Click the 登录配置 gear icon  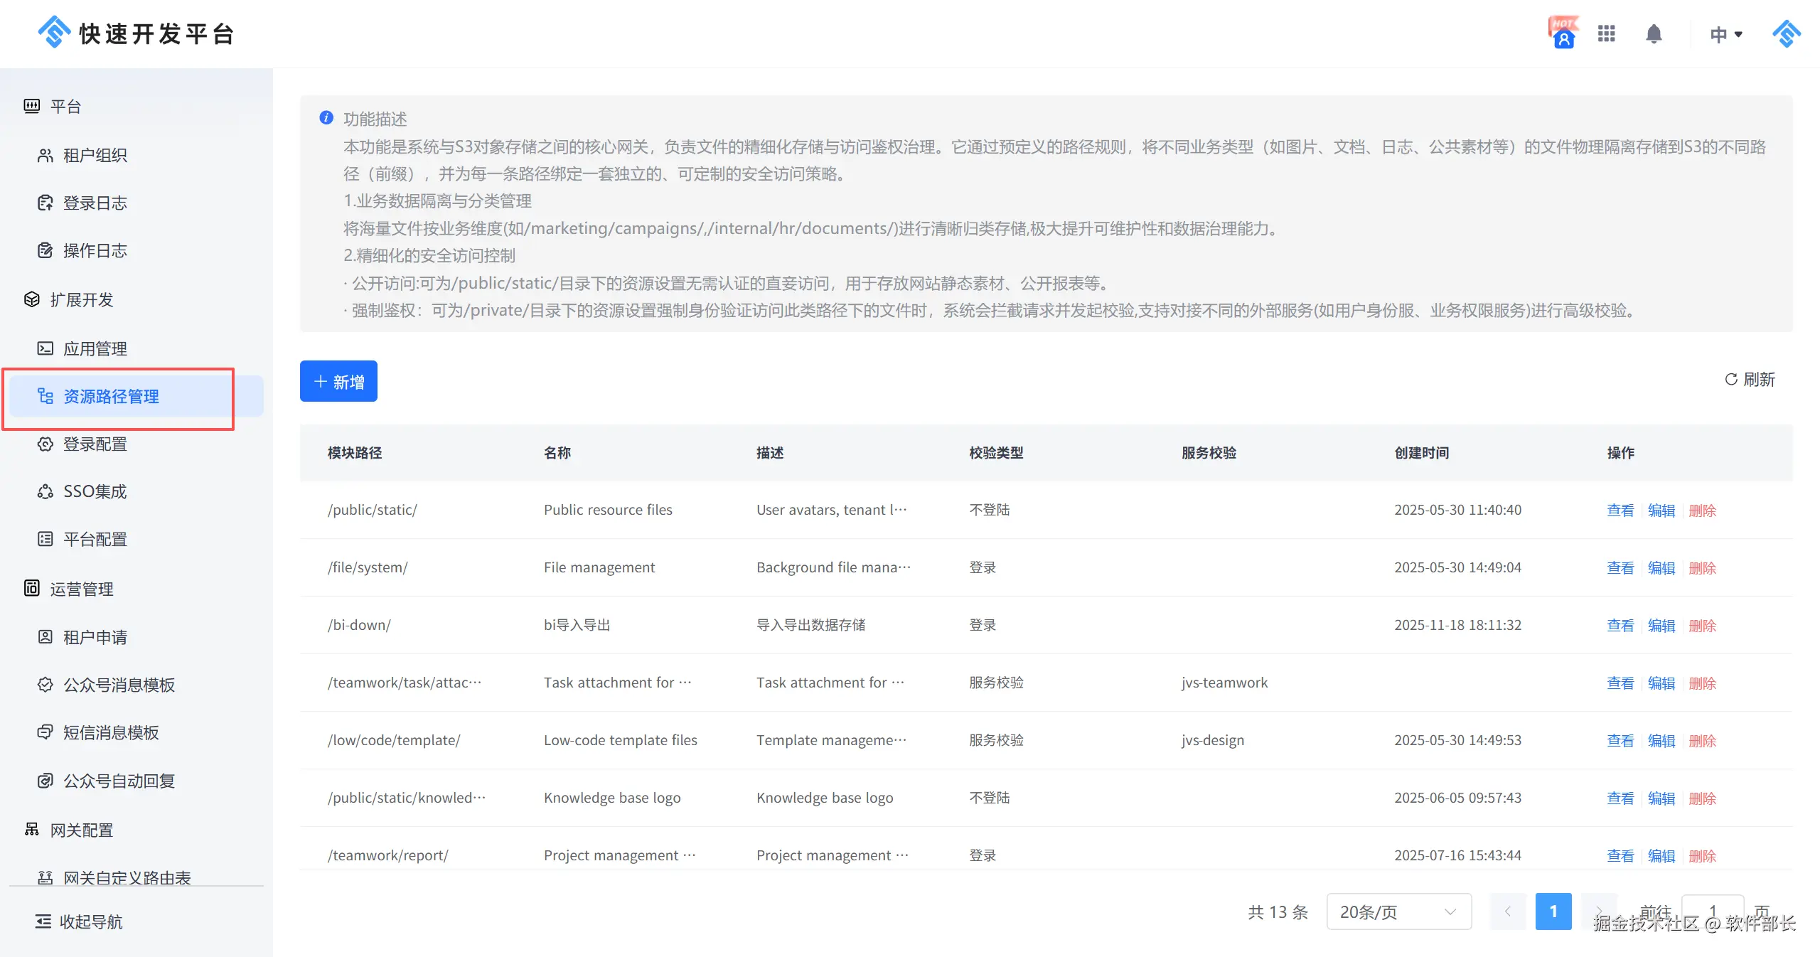tap(45, 444)
